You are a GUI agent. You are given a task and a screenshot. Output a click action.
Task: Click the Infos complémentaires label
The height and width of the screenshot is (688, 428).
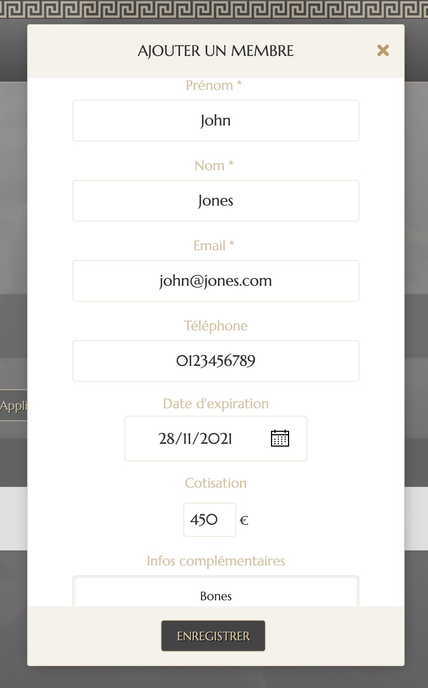(216, 561)
